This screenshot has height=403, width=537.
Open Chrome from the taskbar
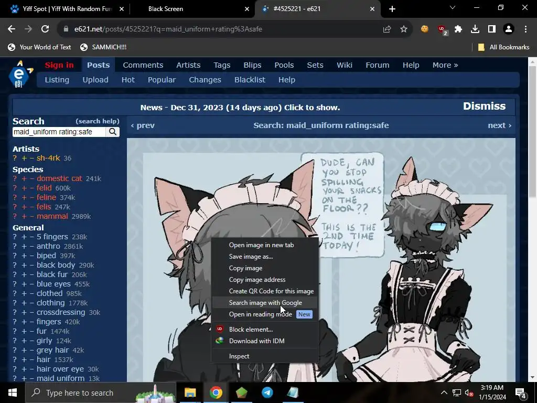pyautogui.click(x=216, y=393)
